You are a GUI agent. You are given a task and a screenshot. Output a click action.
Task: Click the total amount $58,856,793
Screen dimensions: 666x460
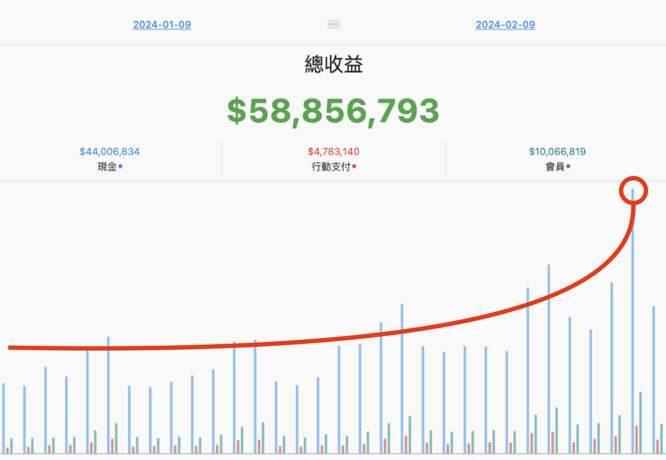pyautogui.click(x=333, y=111)
